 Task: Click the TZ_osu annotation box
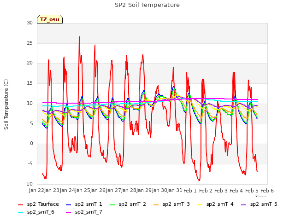[50, 19]
